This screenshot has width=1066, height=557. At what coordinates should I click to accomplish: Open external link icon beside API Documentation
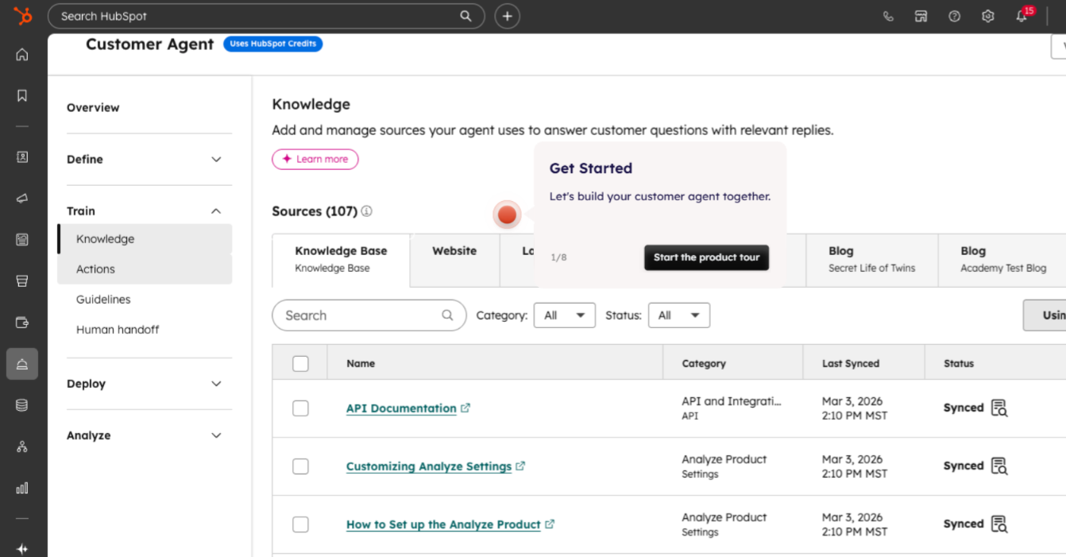[x=465, y=408]
